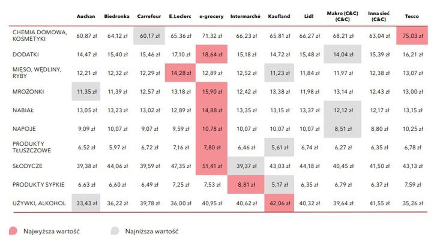This screenshot has height=243, width=446.
Task: Click the gray Najniższa wartość legend swatch
Action: point(116,230)
